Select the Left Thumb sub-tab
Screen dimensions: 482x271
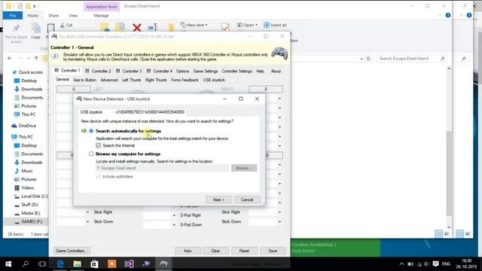[132, 80]
